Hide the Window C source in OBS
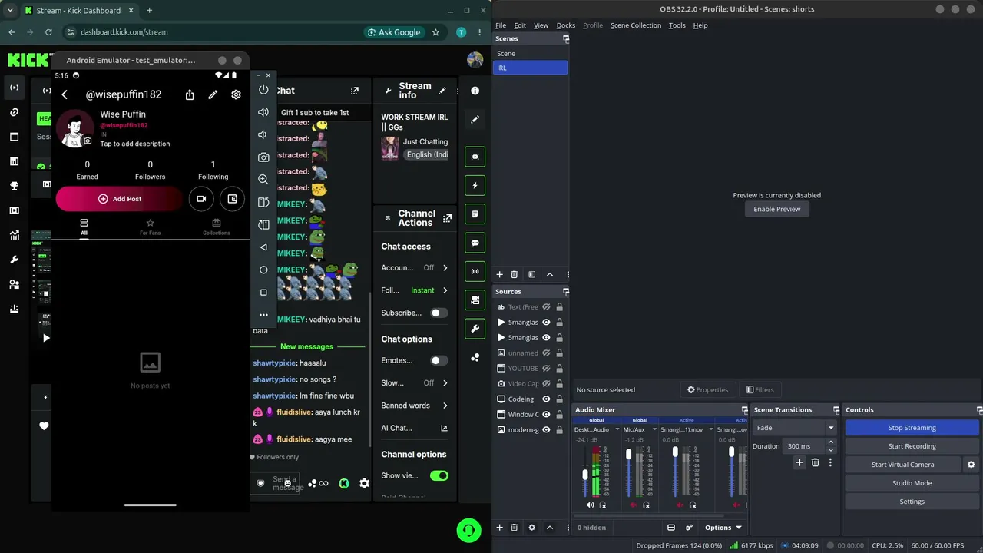This screenshot has height=553, width=983. (x=547, y=415)
